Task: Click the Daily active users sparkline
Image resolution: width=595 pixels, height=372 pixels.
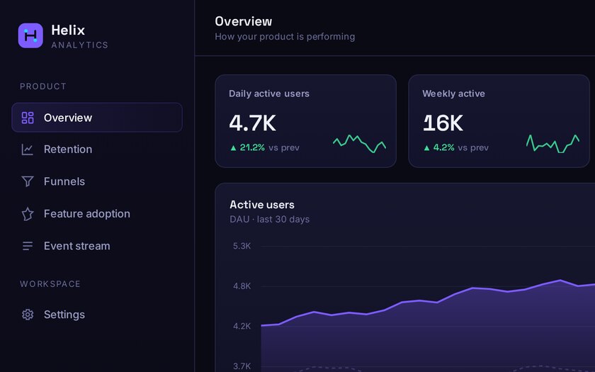Action: 359,144
